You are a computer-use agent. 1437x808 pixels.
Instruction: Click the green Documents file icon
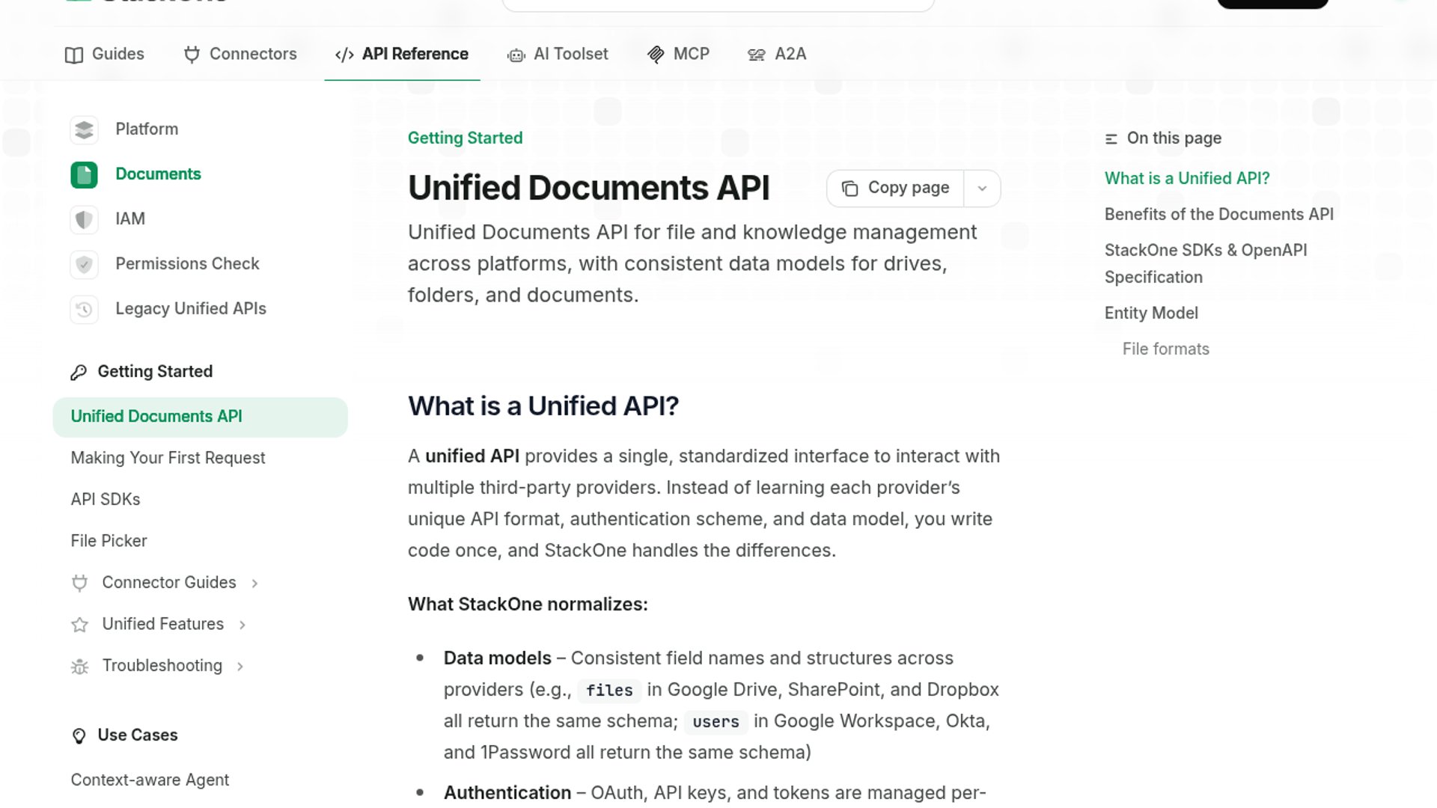pos(84,174)
